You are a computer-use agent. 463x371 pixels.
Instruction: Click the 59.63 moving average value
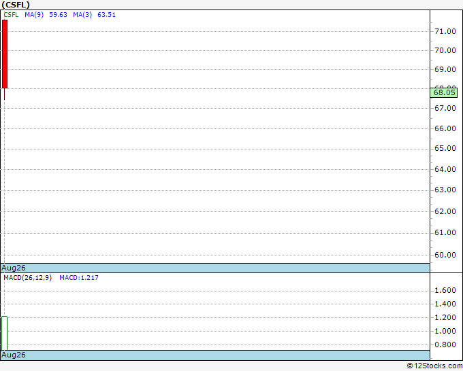tap(58, 15)
